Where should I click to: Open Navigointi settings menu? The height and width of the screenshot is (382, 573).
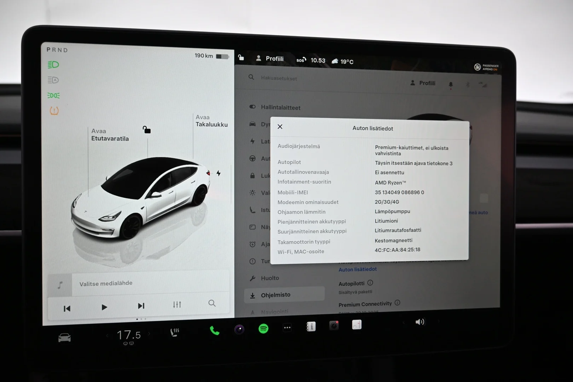(x=274, y=312)
